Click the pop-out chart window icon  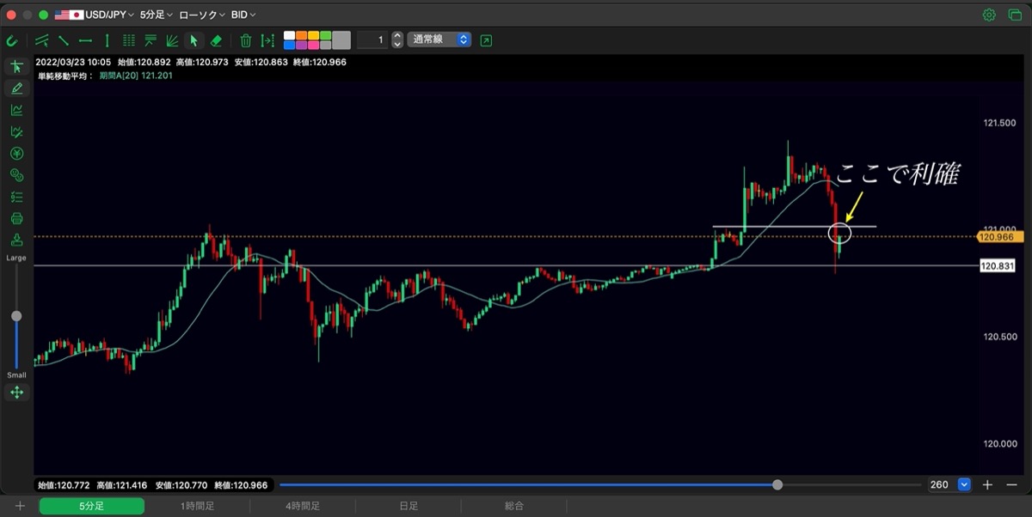pos(487,40)
